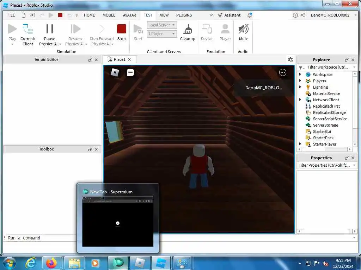Close the Place1 document tab

pos(129,59)
